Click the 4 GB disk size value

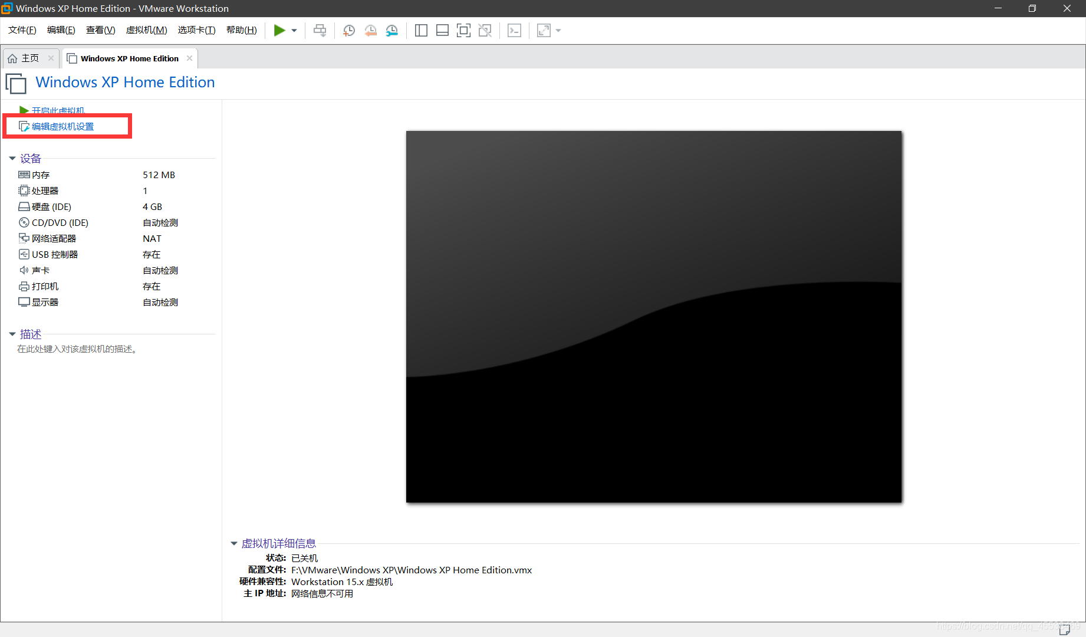point(152,206)
